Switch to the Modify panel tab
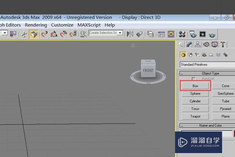Viewport: 235px width, 157px height. pos(189,44)
